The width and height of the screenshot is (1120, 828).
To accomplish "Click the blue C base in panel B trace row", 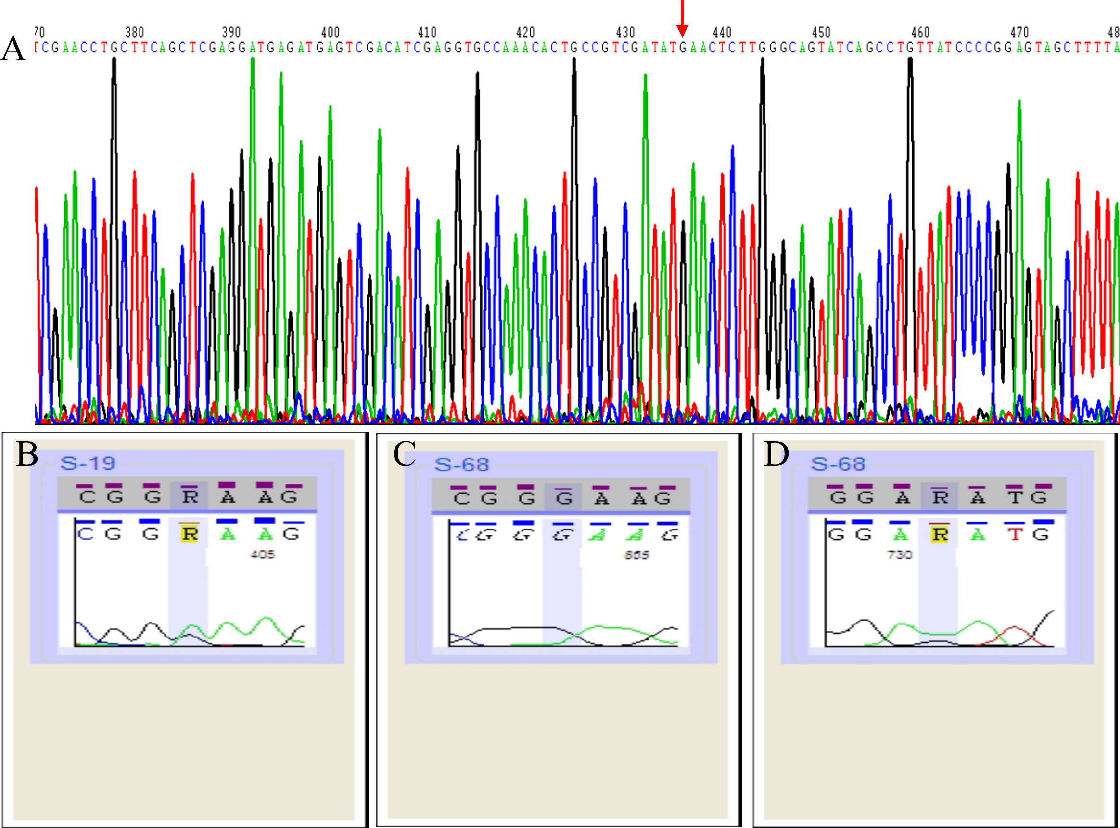I will point(85,535).
